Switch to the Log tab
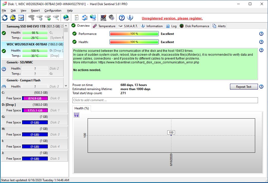This screenshot has width=268, height=183. coord(171,26)
